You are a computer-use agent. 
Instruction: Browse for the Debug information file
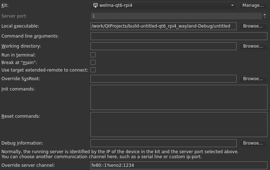click(x=253, y=143)
